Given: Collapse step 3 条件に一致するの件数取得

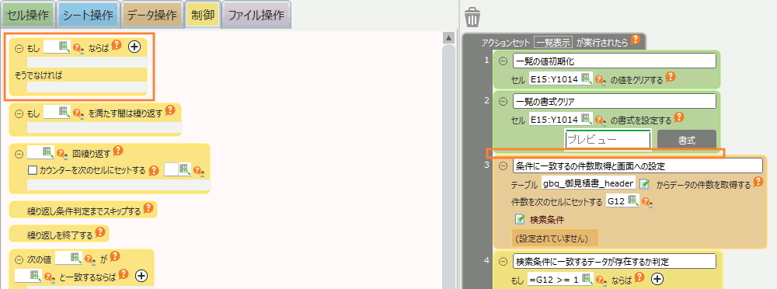Looking at the screenshot, I should [x=503, y=165].
